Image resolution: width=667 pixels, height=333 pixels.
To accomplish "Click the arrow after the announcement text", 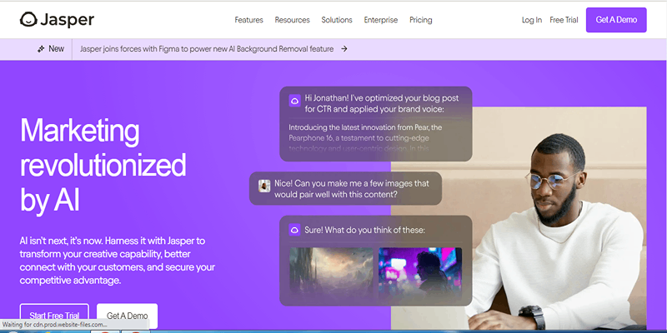I will pos(344,49).
